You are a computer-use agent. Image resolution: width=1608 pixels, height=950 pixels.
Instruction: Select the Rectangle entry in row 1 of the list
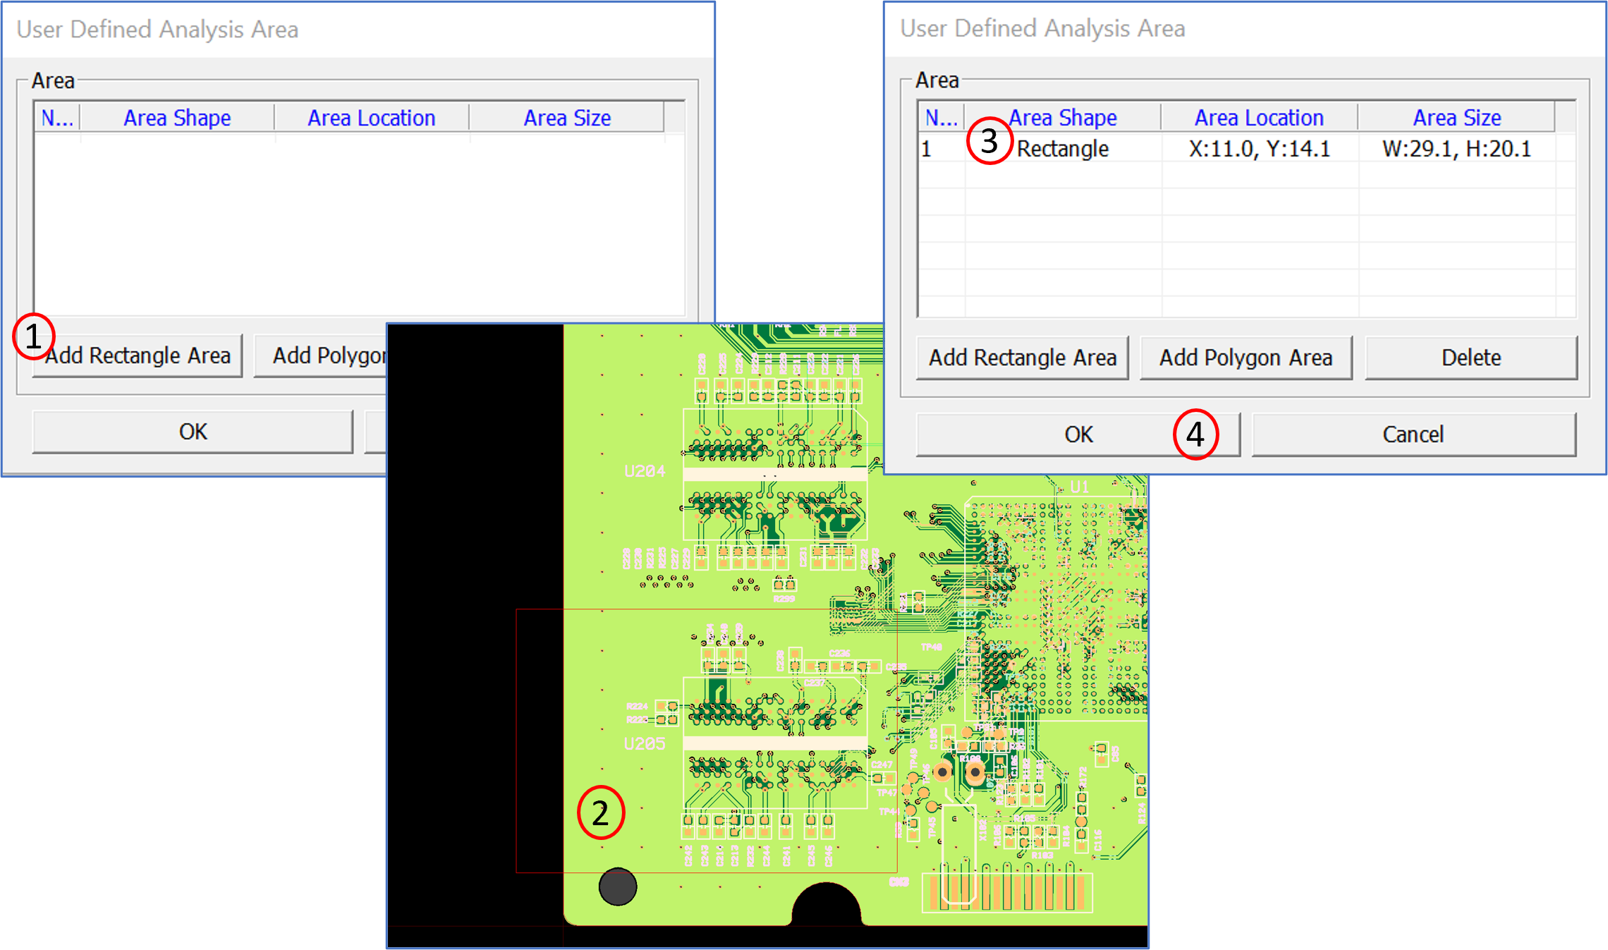[x=1062, y=149]
